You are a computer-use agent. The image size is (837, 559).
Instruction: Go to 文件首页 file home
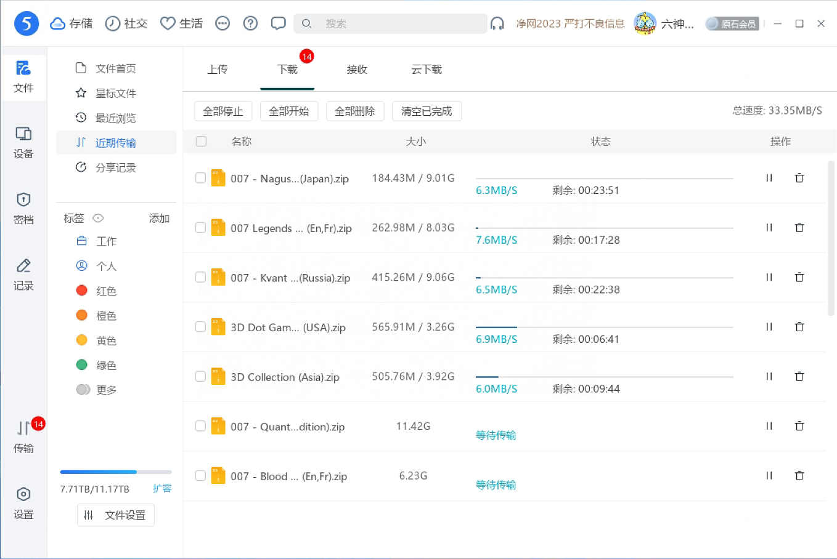(x=116, y=68)
